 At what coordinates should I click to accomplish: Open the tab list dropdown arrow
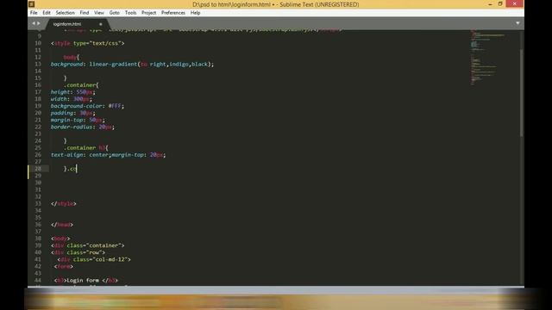pyautogui.click(x=517, y=23)
